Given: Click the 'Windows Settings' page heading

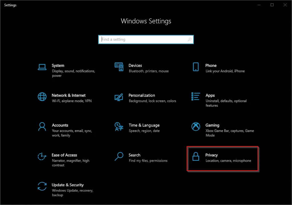Looking at the screenshot, I should point(146,21).
